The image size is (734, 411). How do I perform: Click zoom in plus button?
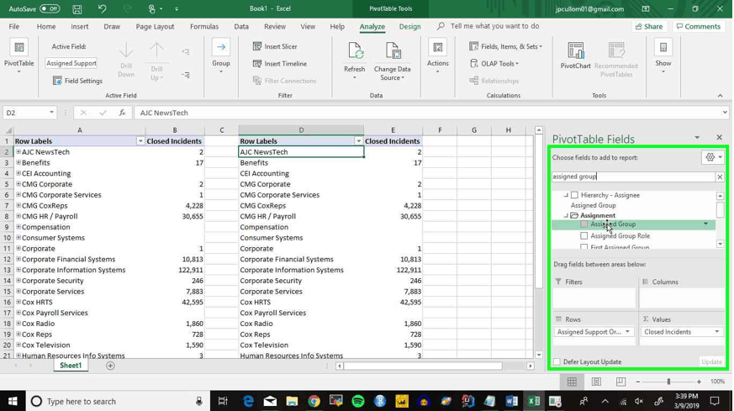pos(699,382)
